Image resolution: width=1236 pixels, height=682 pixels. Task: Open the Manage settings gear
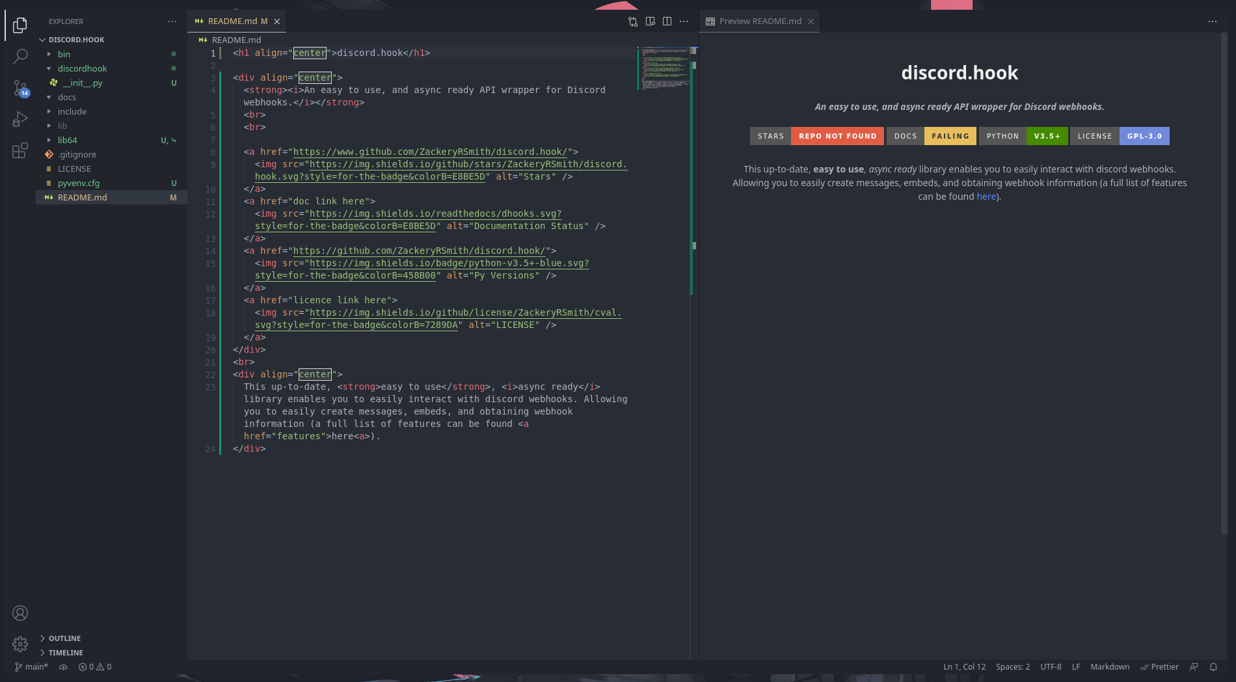(20, 644)
